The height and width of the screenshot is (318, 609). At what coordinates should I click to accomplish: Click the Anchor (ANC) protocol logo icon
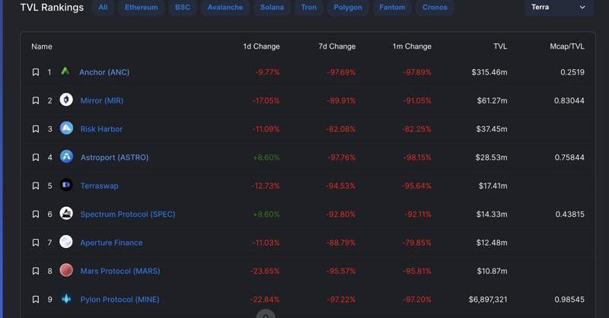(65, 72)
